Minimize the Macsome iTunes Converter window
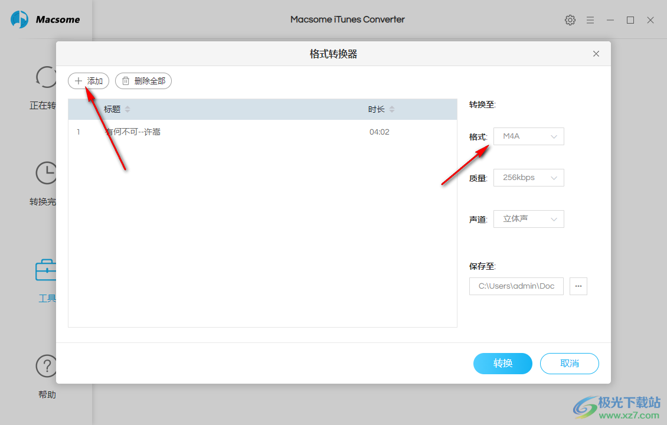Viewport: 667px width, 425px height. (610, 20)
